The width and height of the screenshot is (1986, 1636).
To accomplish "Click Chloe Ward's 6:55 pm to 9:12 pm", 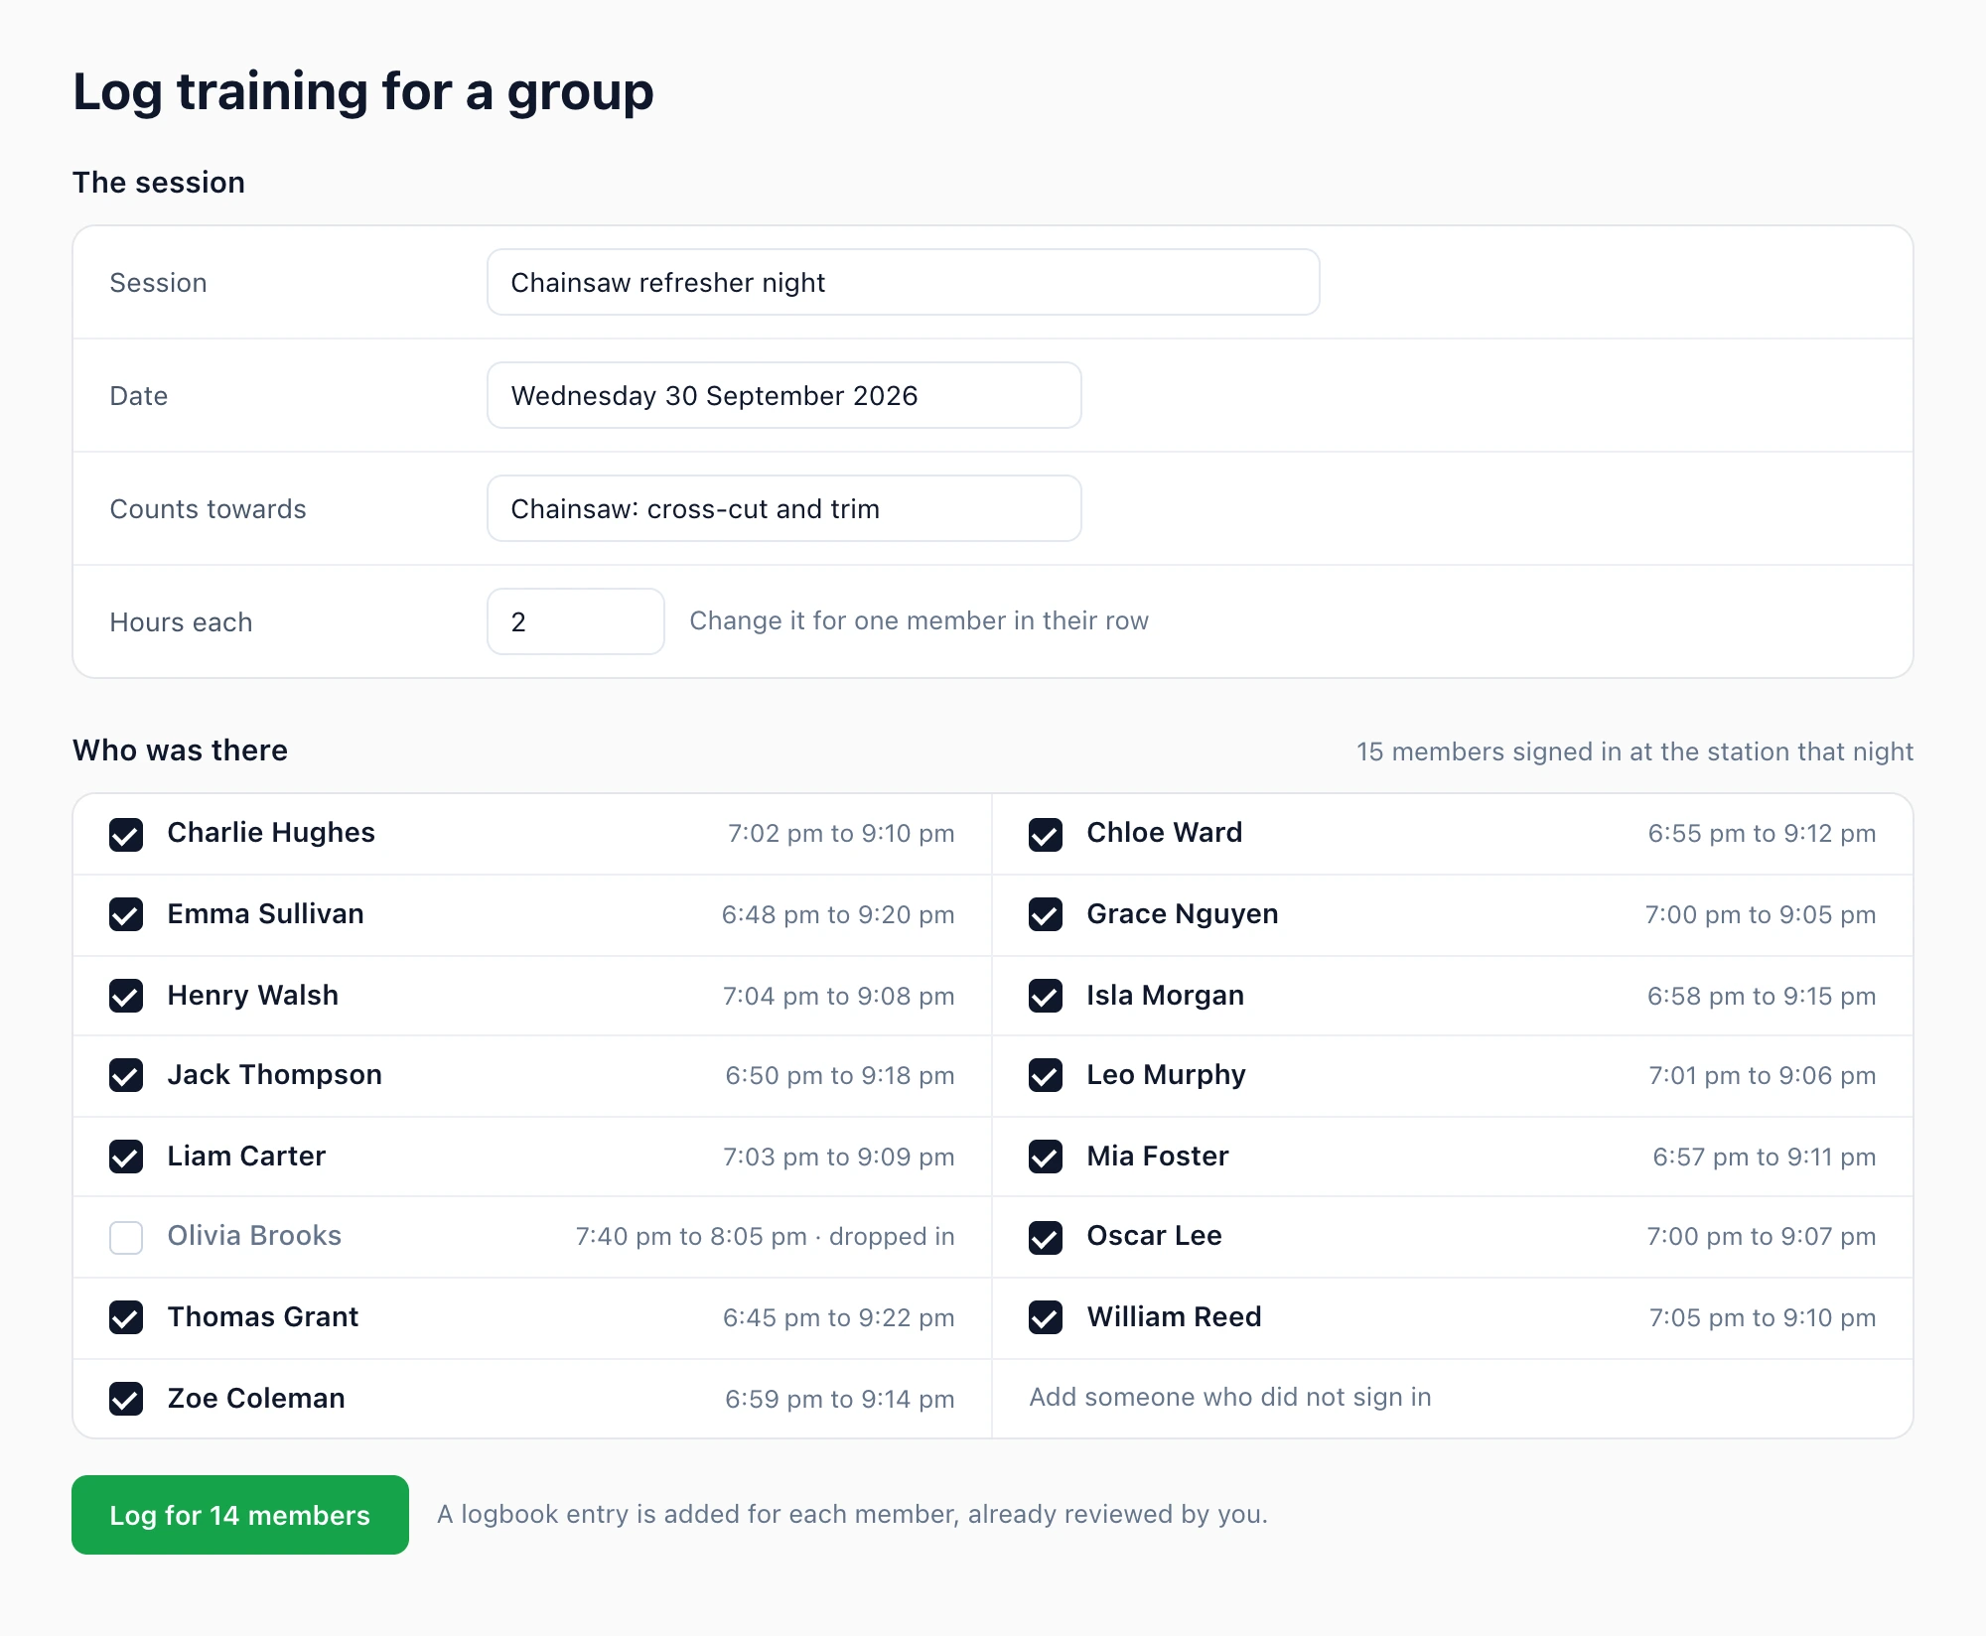I will pos(1762,833).
